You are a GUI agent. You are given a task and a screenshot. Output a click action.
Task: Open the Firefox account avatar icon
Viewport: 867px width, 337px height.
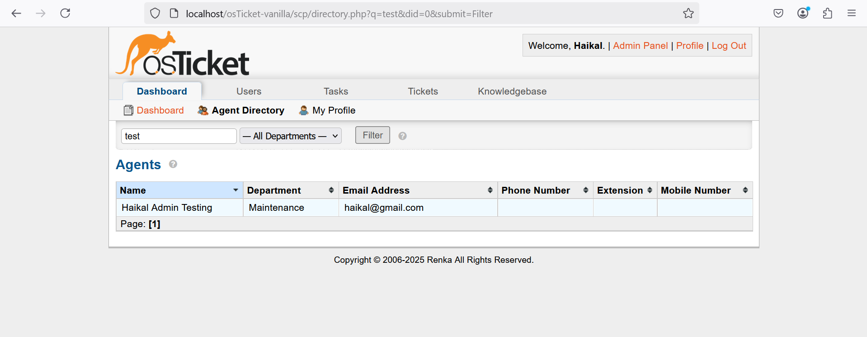[x=803, y=14]
